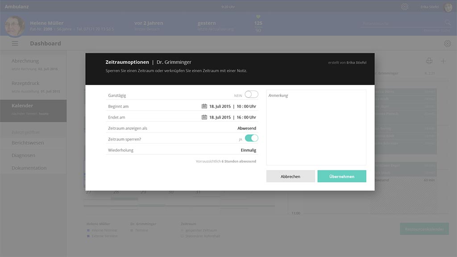This screenshot has height=257, width=457.
Task: Click the printer icon above the calendar
Action: 429,61
